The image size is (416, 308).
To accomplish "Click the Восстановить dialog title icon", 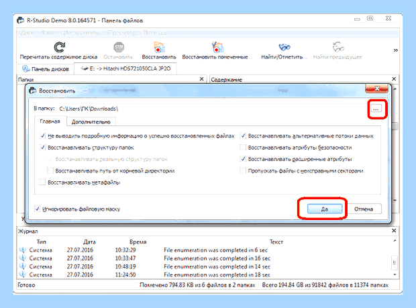I will click(33, 91).
